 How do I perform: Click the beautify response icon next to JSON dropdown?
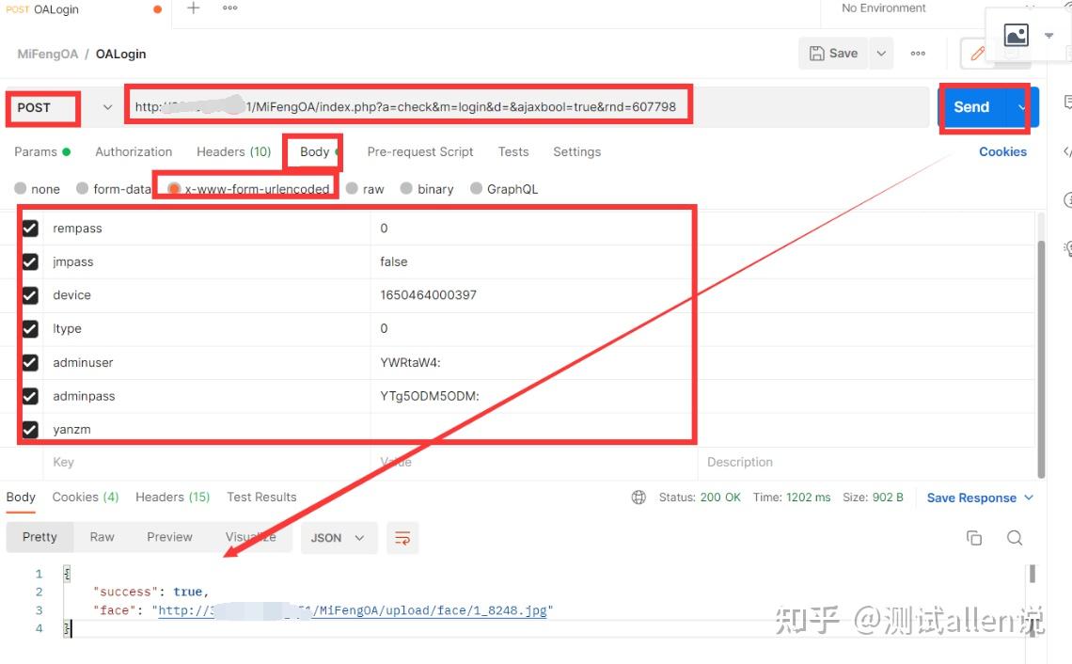point(402,537)
